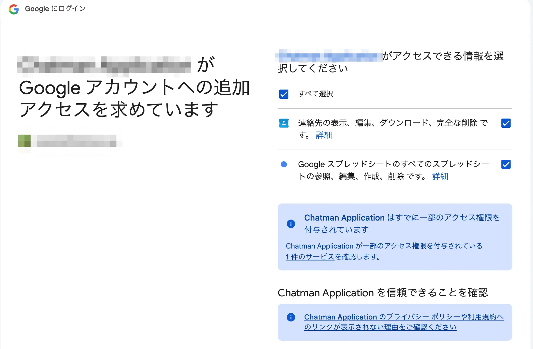Open the 1 件のサービス link
This screenshot has width=533, height=349.
(310, 257)
